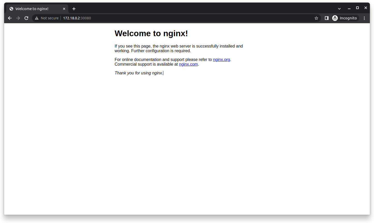Click the back navigation arrow
Screen dimensions: 374x223
tap(10, 18)
